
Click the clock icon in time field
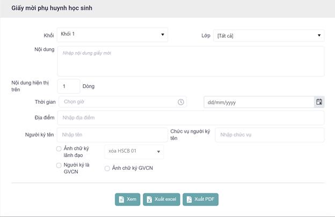[x=181, y=102]
